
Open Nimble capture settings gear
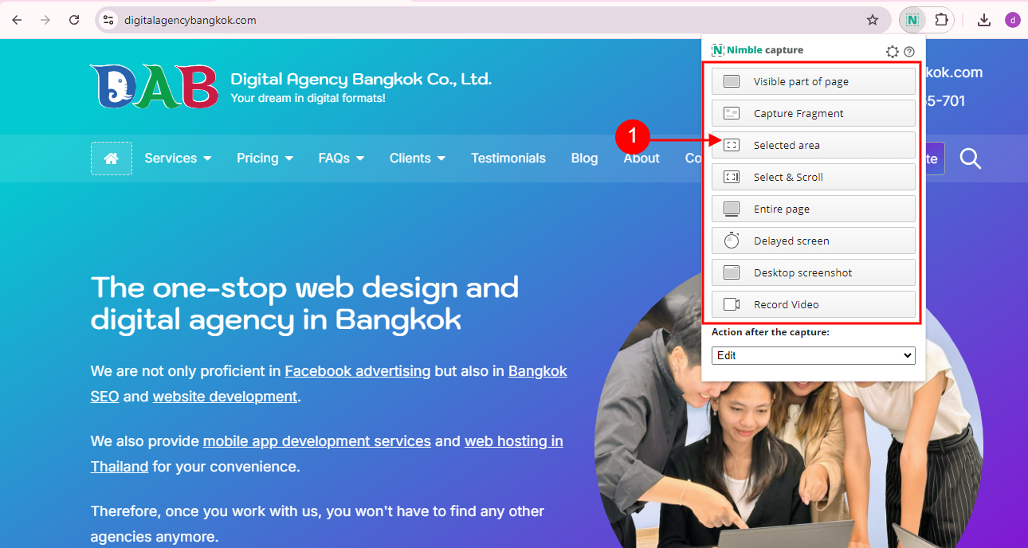893,52
